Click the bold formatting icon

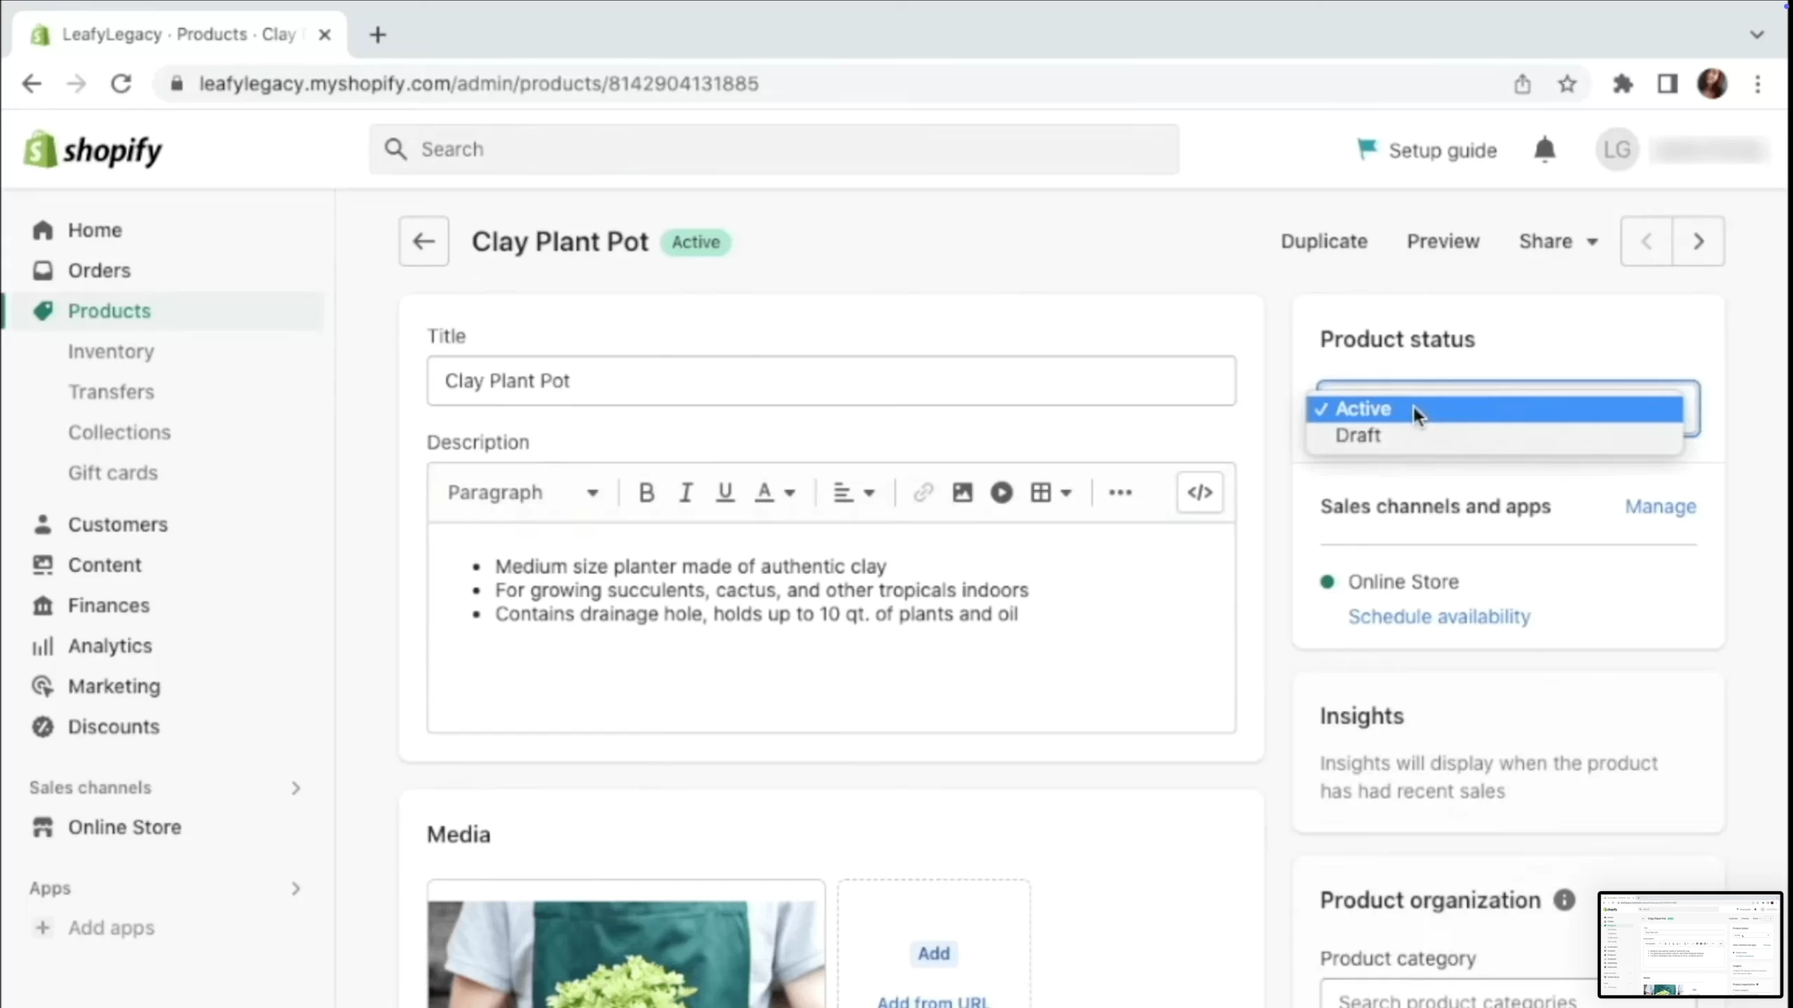[645, 491]
